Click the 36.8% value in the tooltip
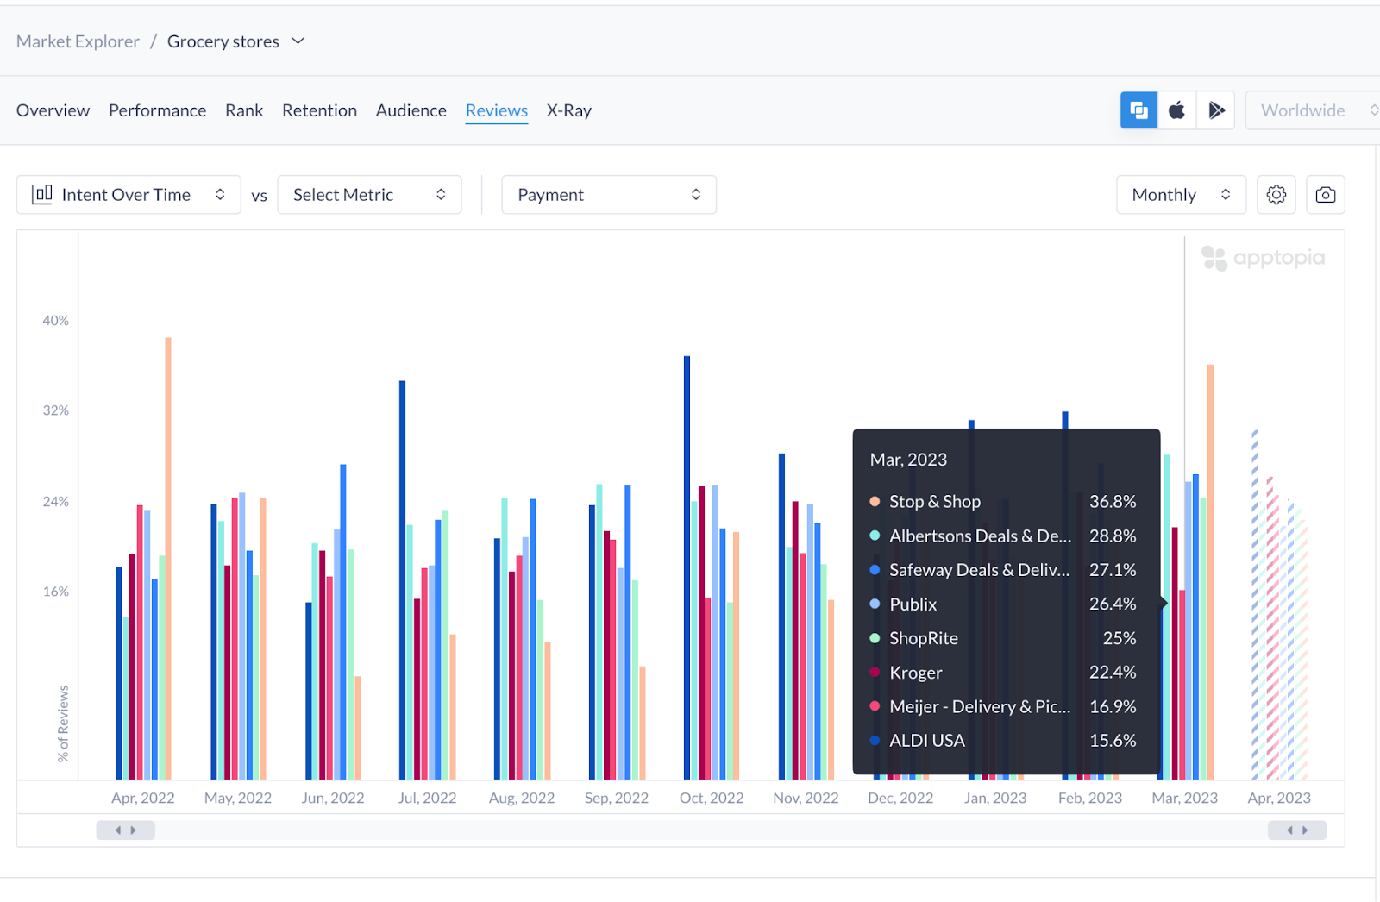Image resolution: width=1380 pixels, height=902 pixels. 1113,502
